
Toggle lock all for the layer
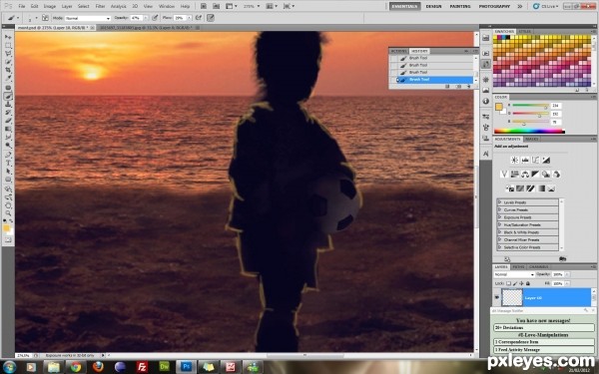[528, 283]
